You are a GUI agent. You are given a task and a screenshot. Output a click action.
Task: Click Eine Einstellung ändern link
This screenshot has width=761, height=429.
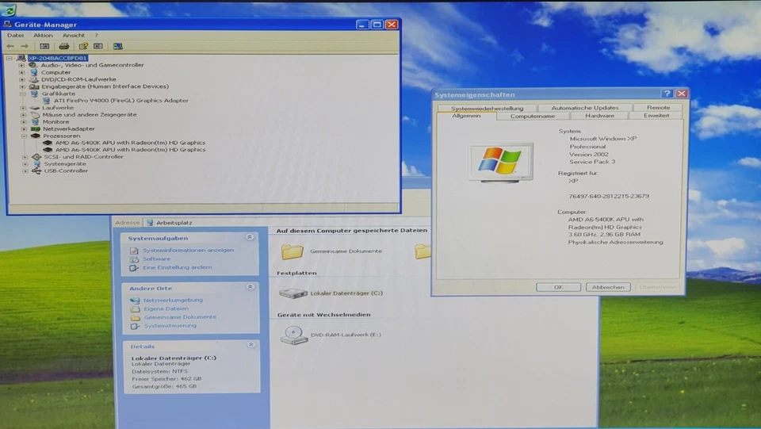[x=177, y=267]
